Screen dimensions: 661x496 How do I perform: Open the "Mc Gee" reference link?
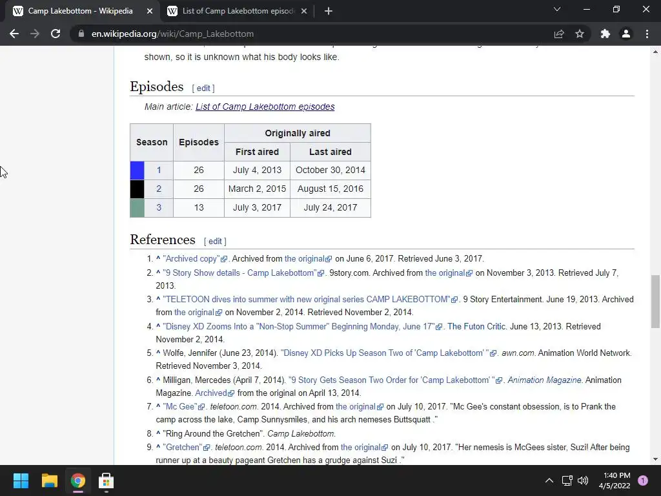(x=184, y=407)
